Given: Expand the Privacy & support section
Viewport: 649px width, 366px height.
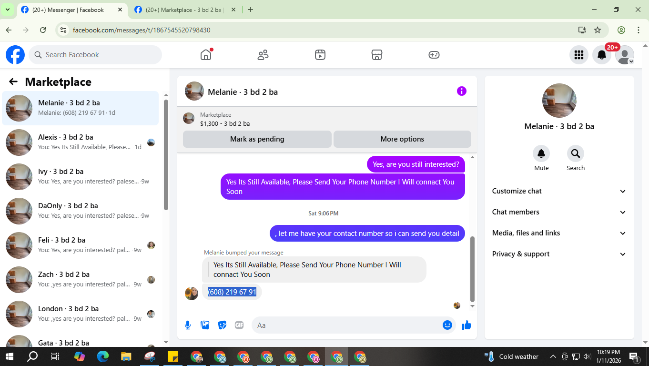Looking at the screenshot, I should (x=559, y=254).
